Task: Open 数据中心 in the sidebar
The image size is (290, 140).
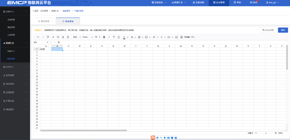Action: point(11,51)
